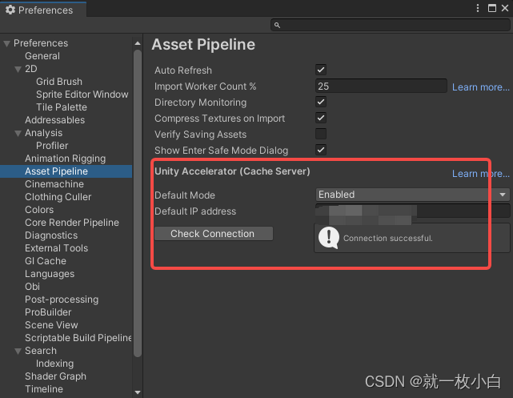Viewport: 513px width, 398px height.
Task: Click the preferences search box
Action: [x=391, y=25]
